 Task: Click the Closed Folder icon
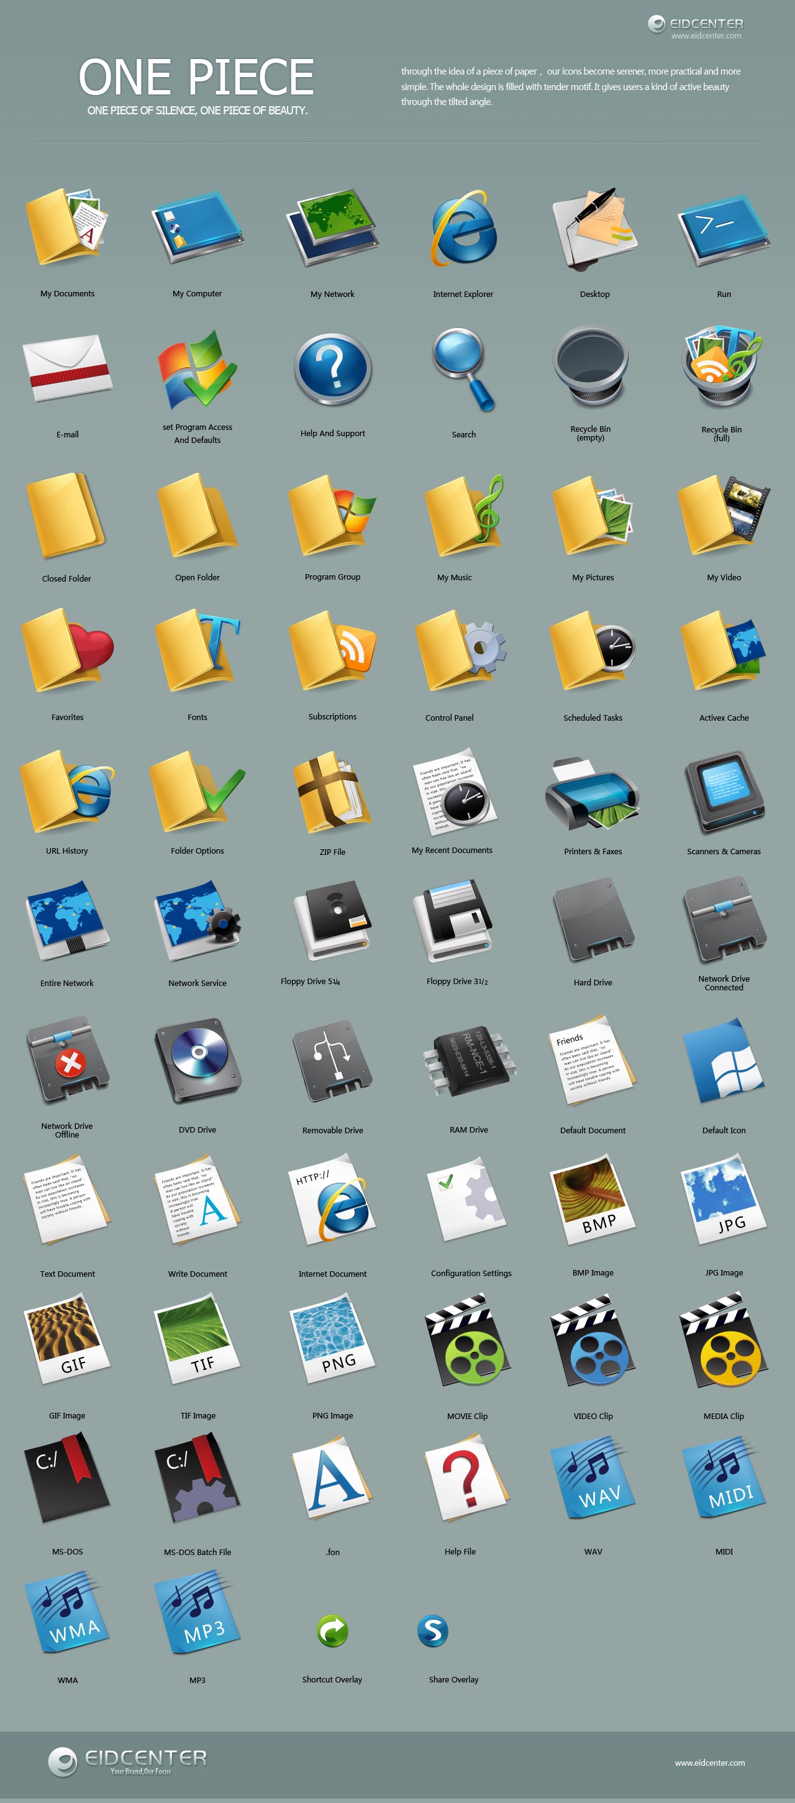click(x=66, y=515)
